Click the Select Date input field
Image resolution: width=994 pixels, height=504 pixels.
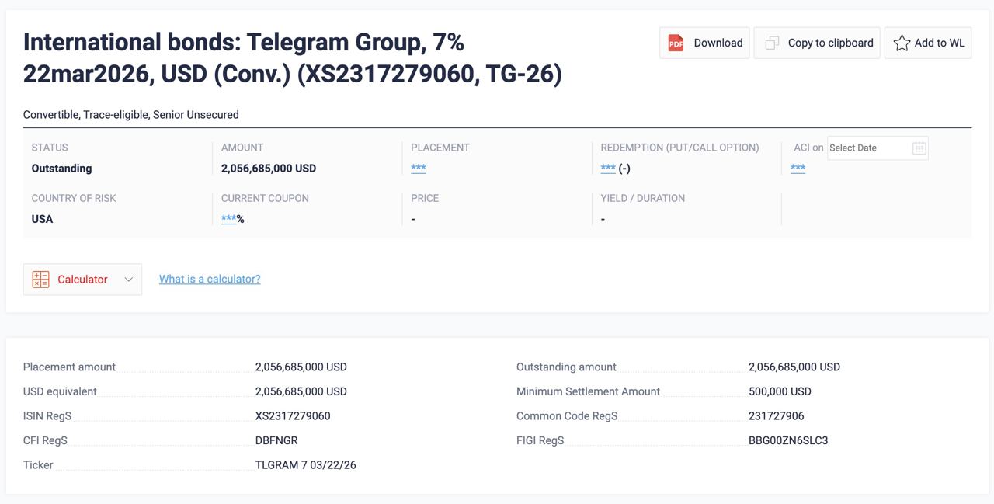(866, 148)
